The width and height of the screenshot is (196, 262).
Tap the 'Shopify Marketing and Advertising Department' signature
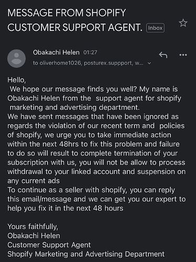[x=86, y=254]
